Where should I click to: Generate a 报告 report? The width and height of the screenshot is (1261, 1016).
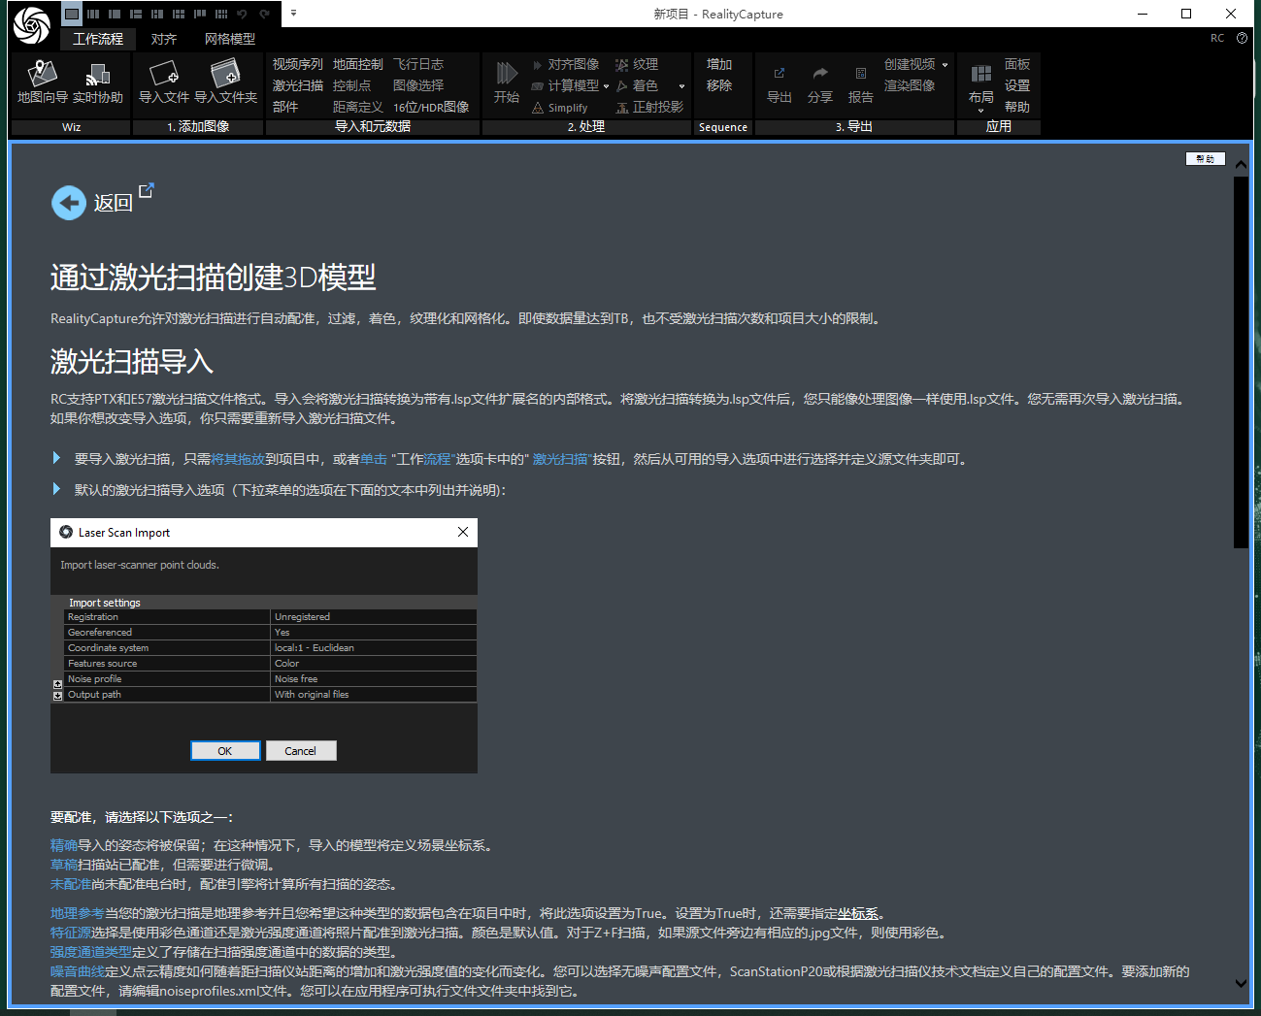click(x=860, y=85)
